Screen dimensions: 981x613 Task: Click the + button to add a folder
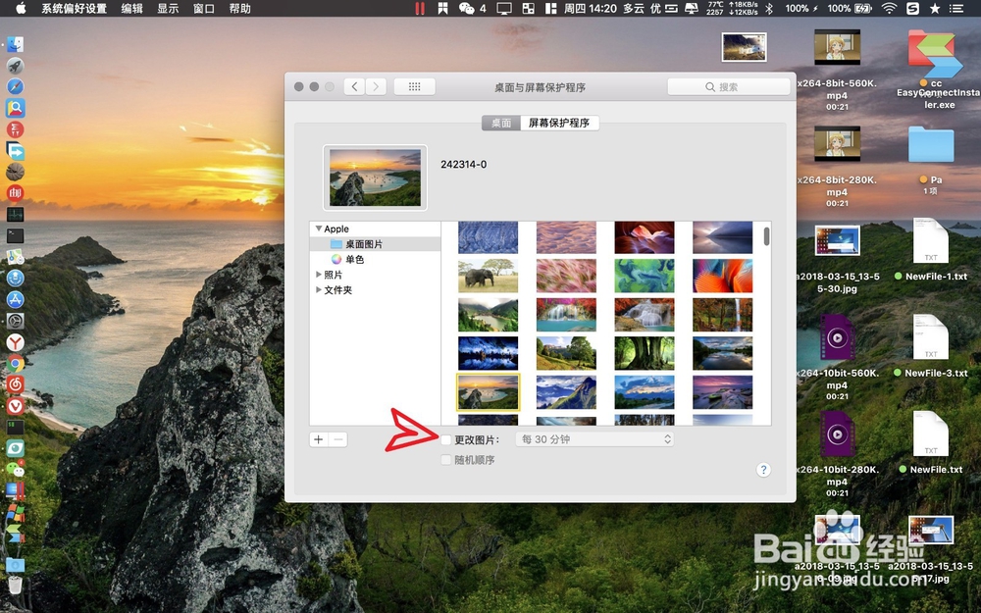click(317, 439)
